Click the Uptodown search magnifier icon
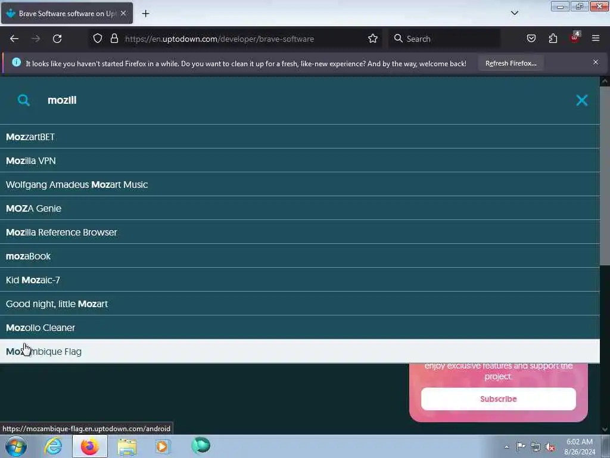 pyautogui.click(x=24, y=100)
